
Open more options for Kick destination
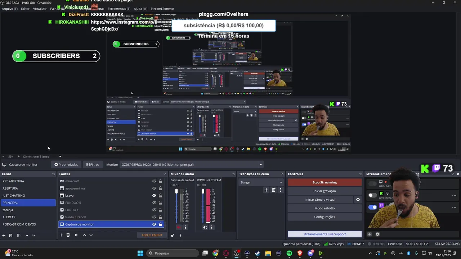(454, 195)
